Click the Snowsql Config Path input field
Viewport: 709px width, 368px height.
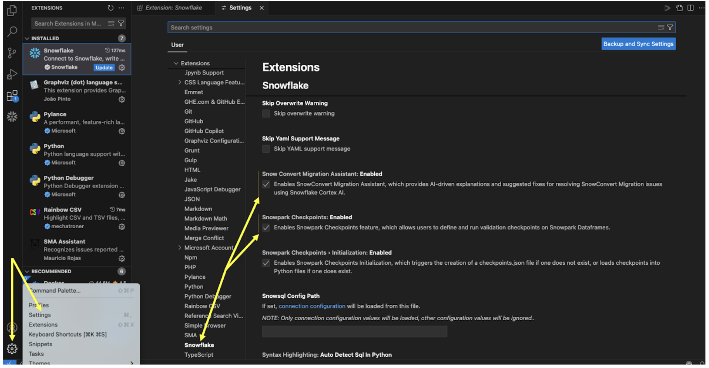354,331
